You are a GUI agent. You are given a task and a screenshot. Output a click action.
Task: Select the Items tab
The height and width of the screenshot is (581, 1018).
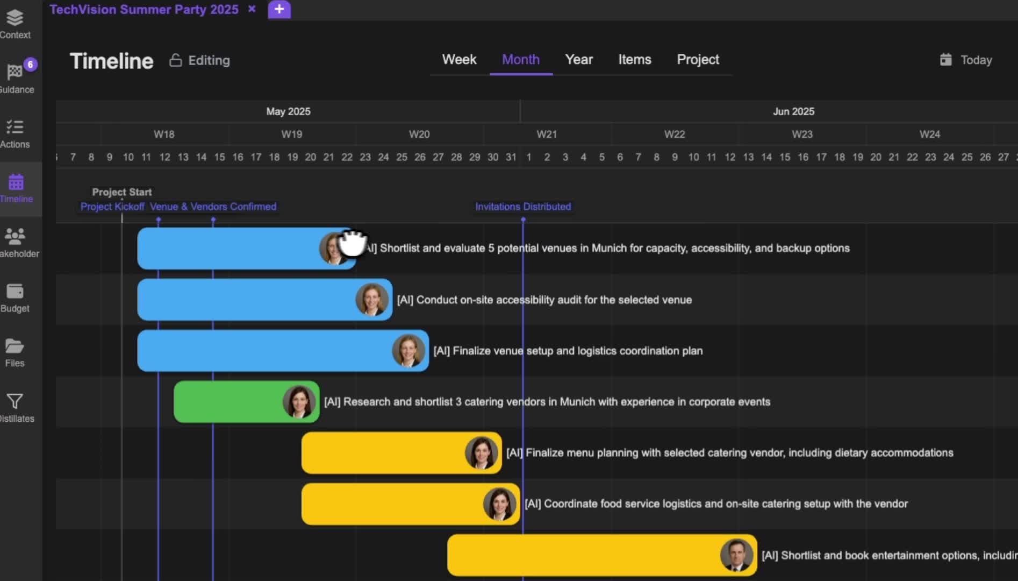(x=635, y=60)
